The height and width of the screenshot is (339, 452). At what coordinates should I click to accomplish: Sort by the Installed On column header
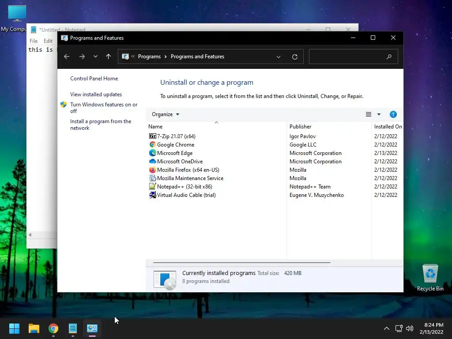pyautogui.click(x=388, y=127)
